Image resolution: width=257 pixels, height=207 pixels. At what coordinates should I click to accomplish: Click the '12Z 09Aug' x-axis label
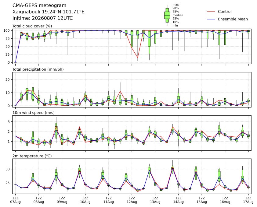pyautogui.click(x=62, y=200)
